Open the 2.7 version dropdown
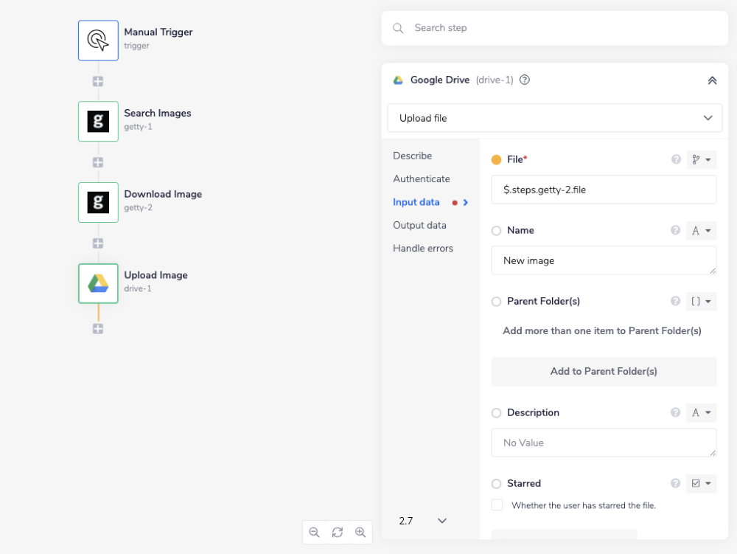This screenshot has height=554, width=737. pyautogui.click(x=423, y=521)
